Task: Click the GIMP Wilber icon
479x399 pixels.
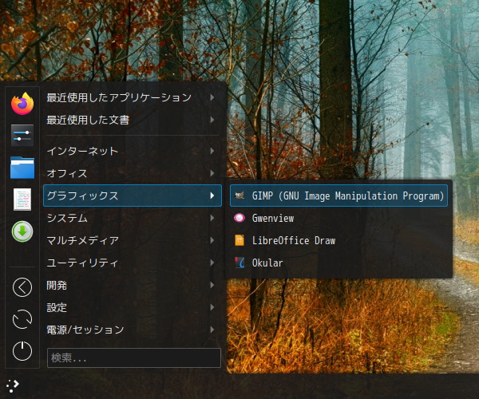Action: [x=239, y=196]
